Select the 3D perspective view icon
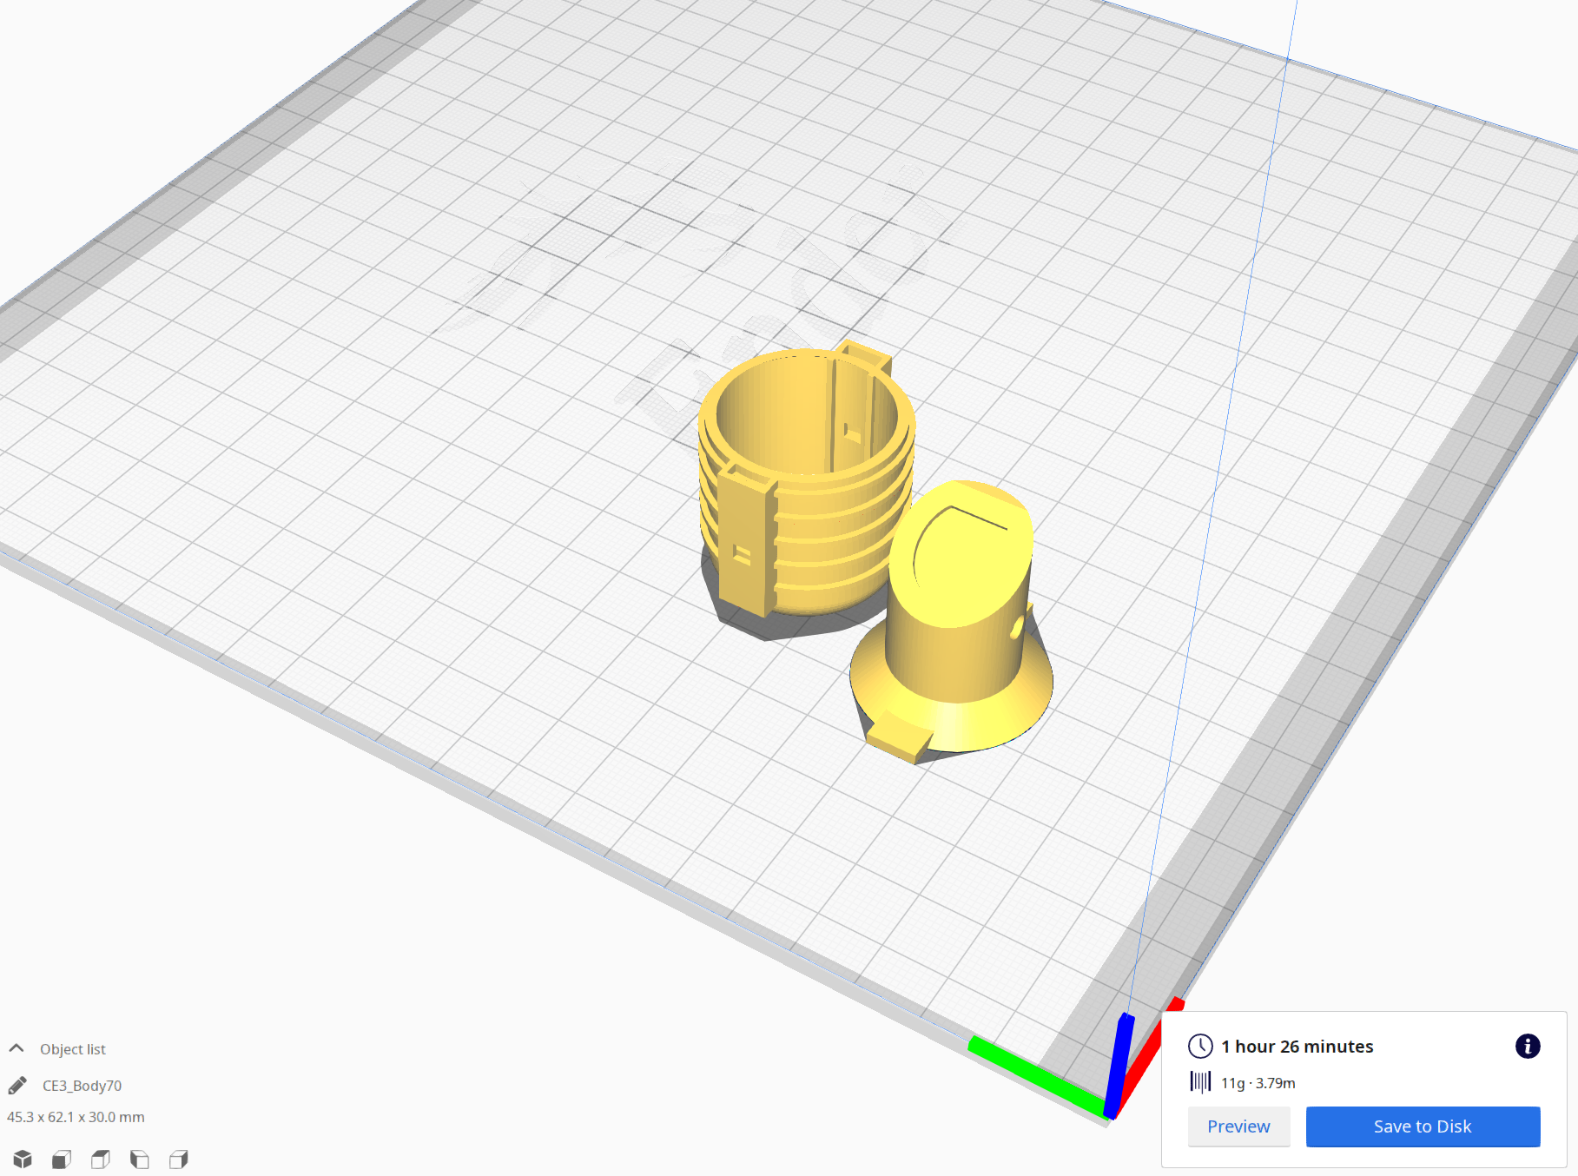Screen dimensions: 1578x1176 (22, 1159)
